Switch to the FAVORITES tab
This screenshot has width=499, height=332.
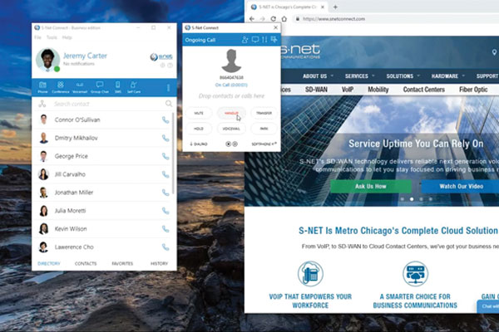point(122,263)
